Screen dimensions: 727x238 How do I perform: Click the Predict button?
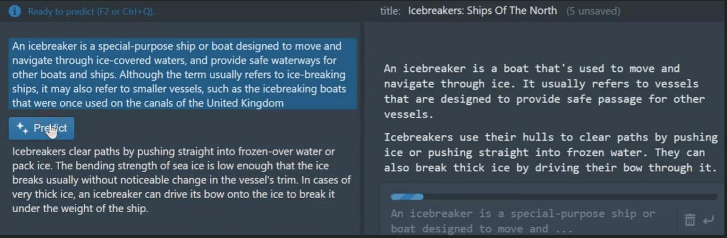(x=42, y=128)
